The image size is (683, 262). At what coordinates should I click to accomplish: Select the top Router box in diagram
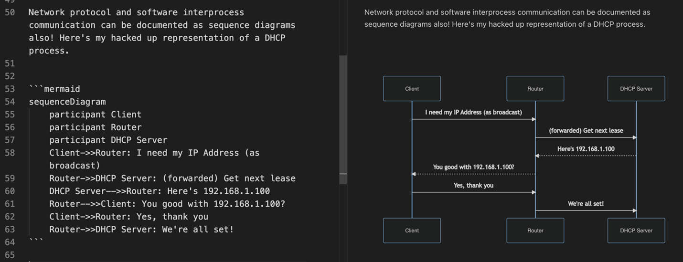[x=535, y=89]
